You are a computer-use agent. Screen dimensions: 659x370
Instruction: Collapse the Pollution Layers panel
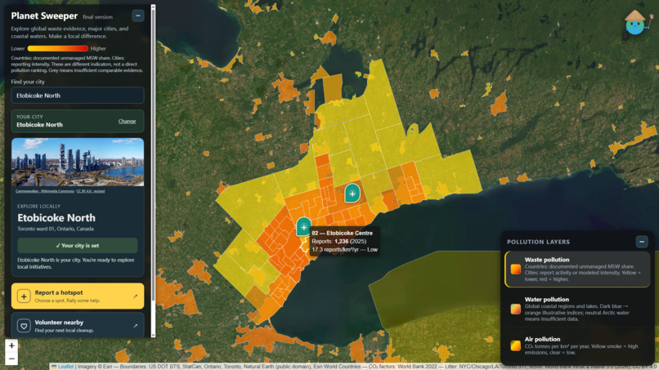(x=641, y=242)
